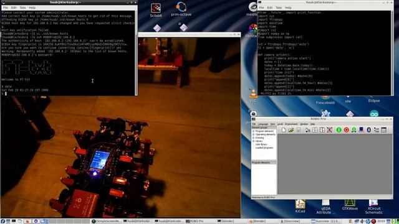Screen dimensions: 399x224
Task: Open ROBO Pro Level menu
Action: pos(280,124)
